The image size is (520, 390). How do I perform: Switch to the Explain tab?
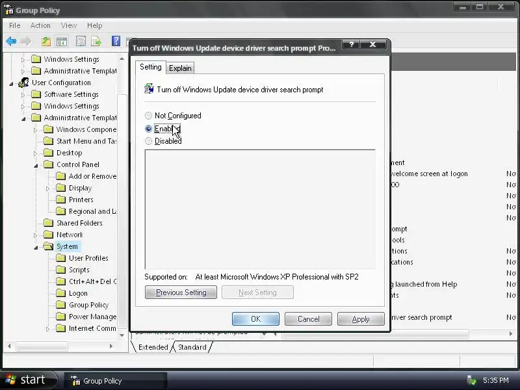pyautogui.click(x=180, y=68)
